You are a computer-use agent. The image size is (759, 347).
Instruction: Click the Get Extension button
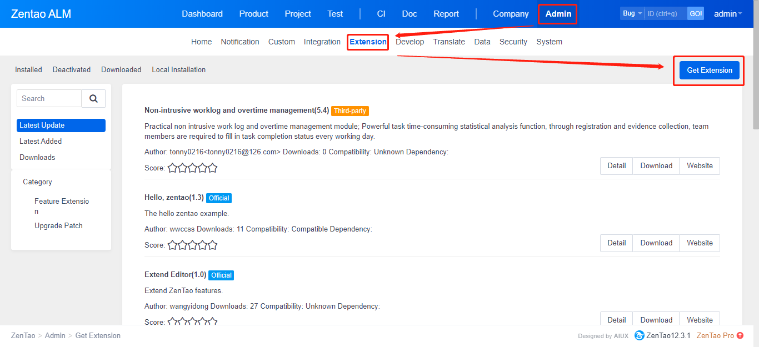[710, 70]
